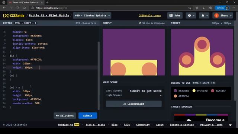
Task: Click the code line 'background: #E38F66'
Action: click(x=27, y=99)
